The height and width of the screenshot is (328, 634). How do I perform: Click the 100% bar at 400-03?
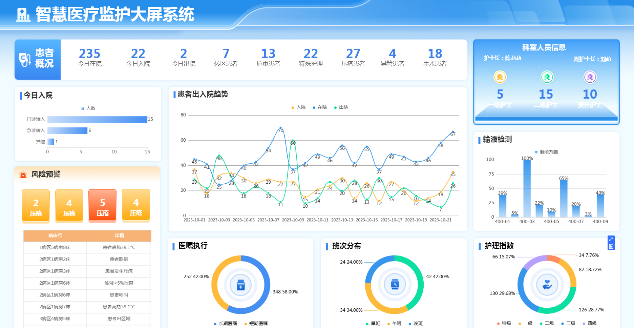[x=527, y=188]
